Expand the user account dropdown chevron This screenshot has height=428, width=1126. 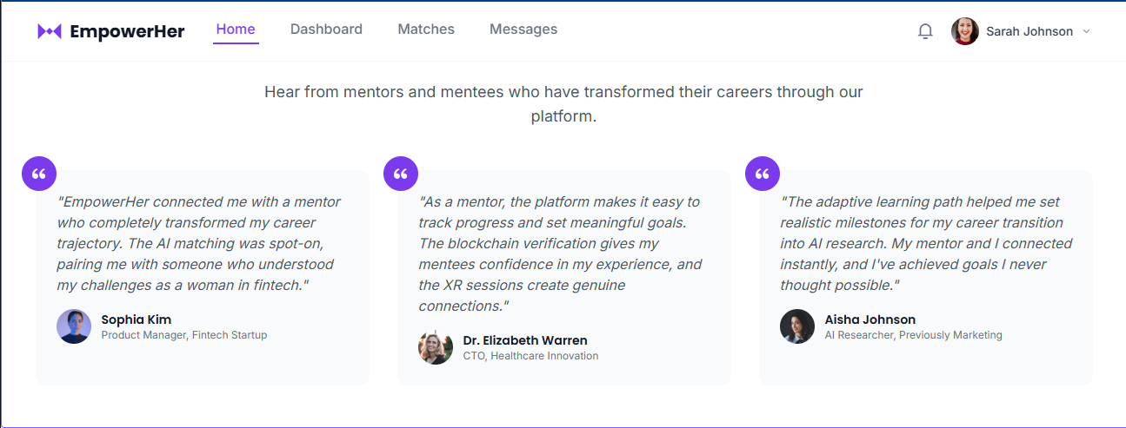[1085, 31]
